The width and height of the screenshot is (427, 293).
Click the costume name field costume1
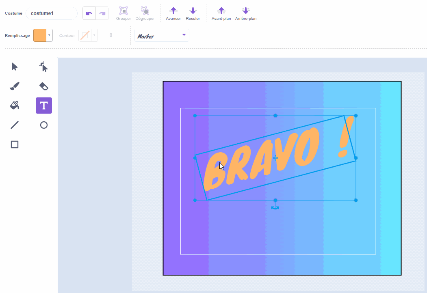pyautogui.click(x=52, y=13)
